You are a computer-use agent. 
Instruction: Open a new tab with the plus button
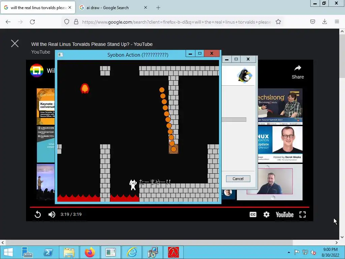click(x=158, y=8)
